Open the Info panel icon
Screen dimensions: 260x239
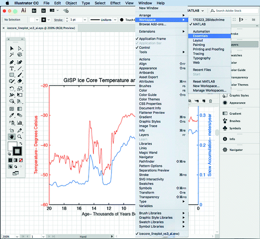[x=225, y=139]
